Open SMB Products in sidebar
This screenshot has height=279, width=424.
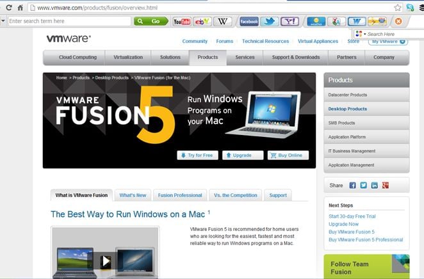[366, 123]
